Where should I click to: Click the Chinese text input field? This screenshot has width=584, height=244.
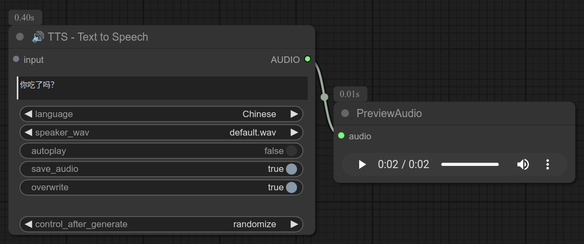pyautogui.click(x=163, y=88)
